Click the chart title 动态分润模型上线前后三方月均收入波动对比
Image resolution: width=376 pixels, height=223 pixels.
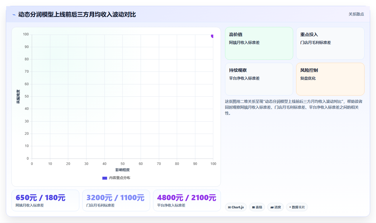[x=77, y=14]
